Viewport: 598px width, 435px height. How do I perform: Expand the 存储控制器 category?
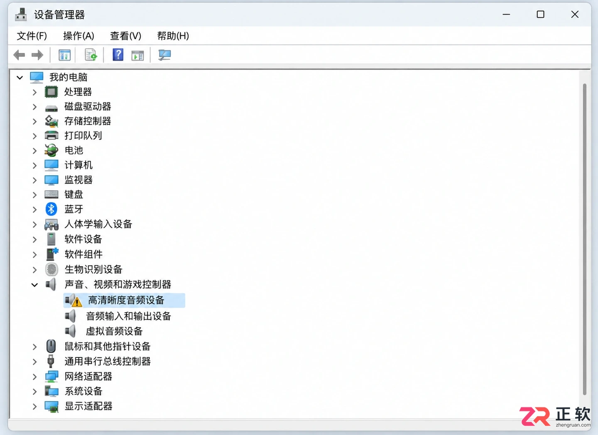(34, 122)
